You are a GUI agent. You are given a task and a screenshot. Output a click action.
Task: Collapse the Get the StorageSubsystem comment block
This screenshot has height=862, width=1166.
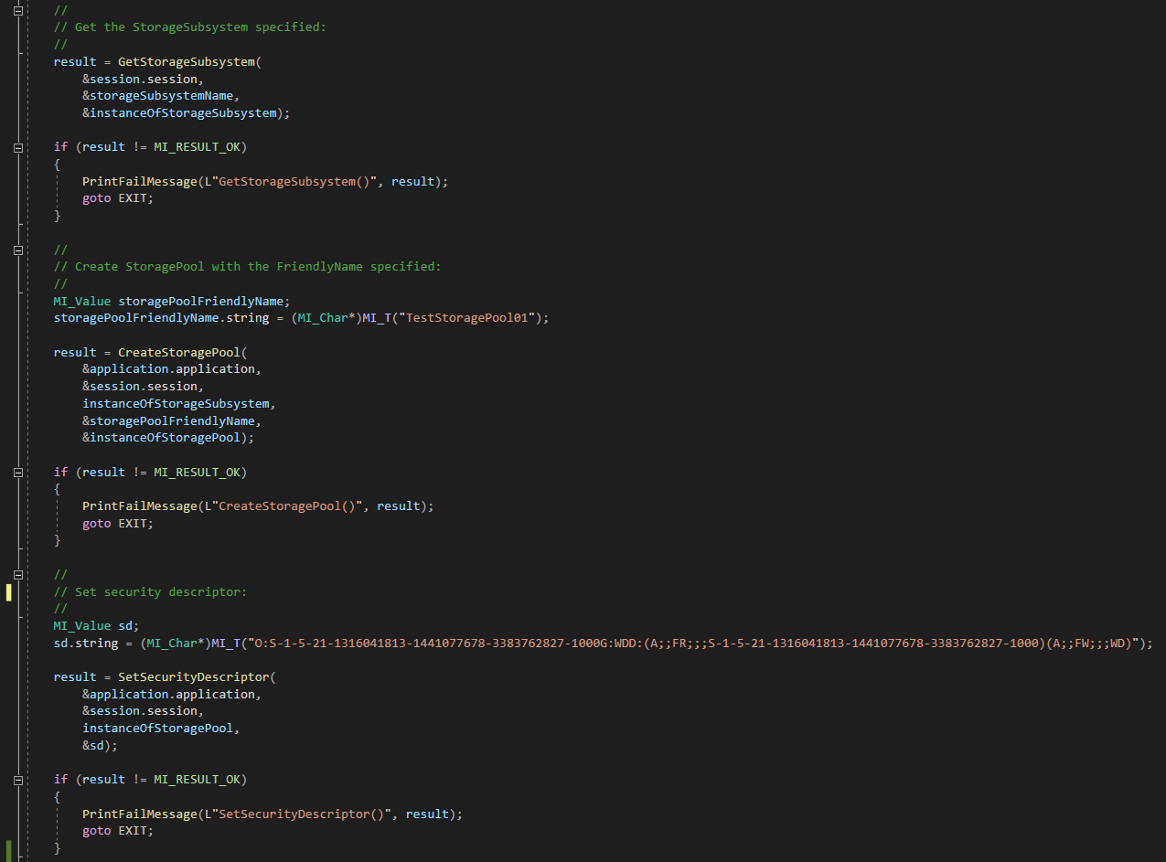click(18, 10)
